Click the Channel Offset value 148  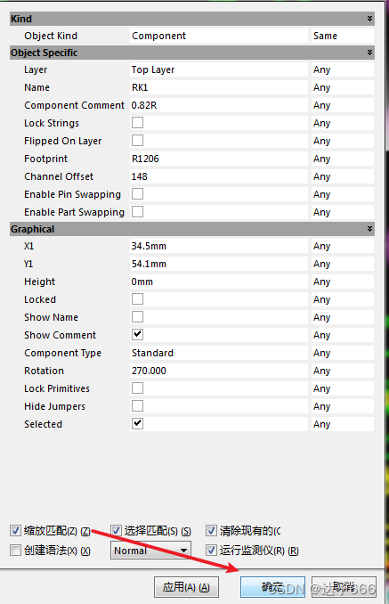219,176
